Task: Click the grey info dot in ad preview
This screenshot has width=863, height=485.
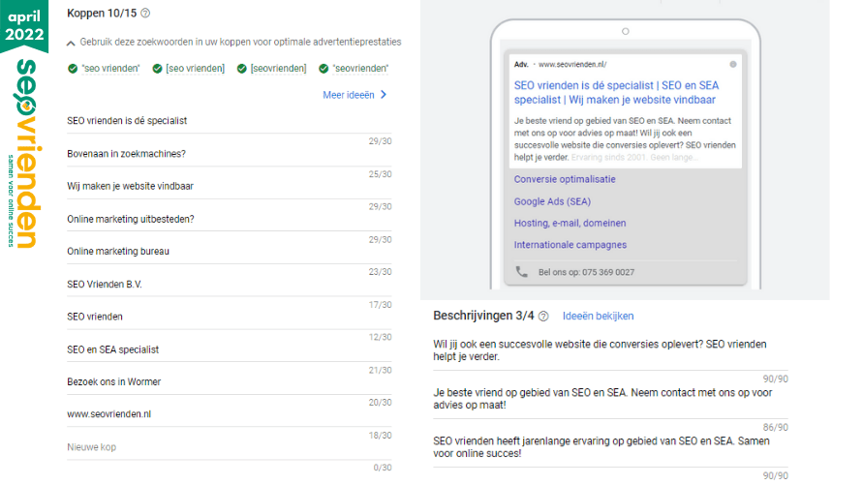Action: click(x=733, y=65)
